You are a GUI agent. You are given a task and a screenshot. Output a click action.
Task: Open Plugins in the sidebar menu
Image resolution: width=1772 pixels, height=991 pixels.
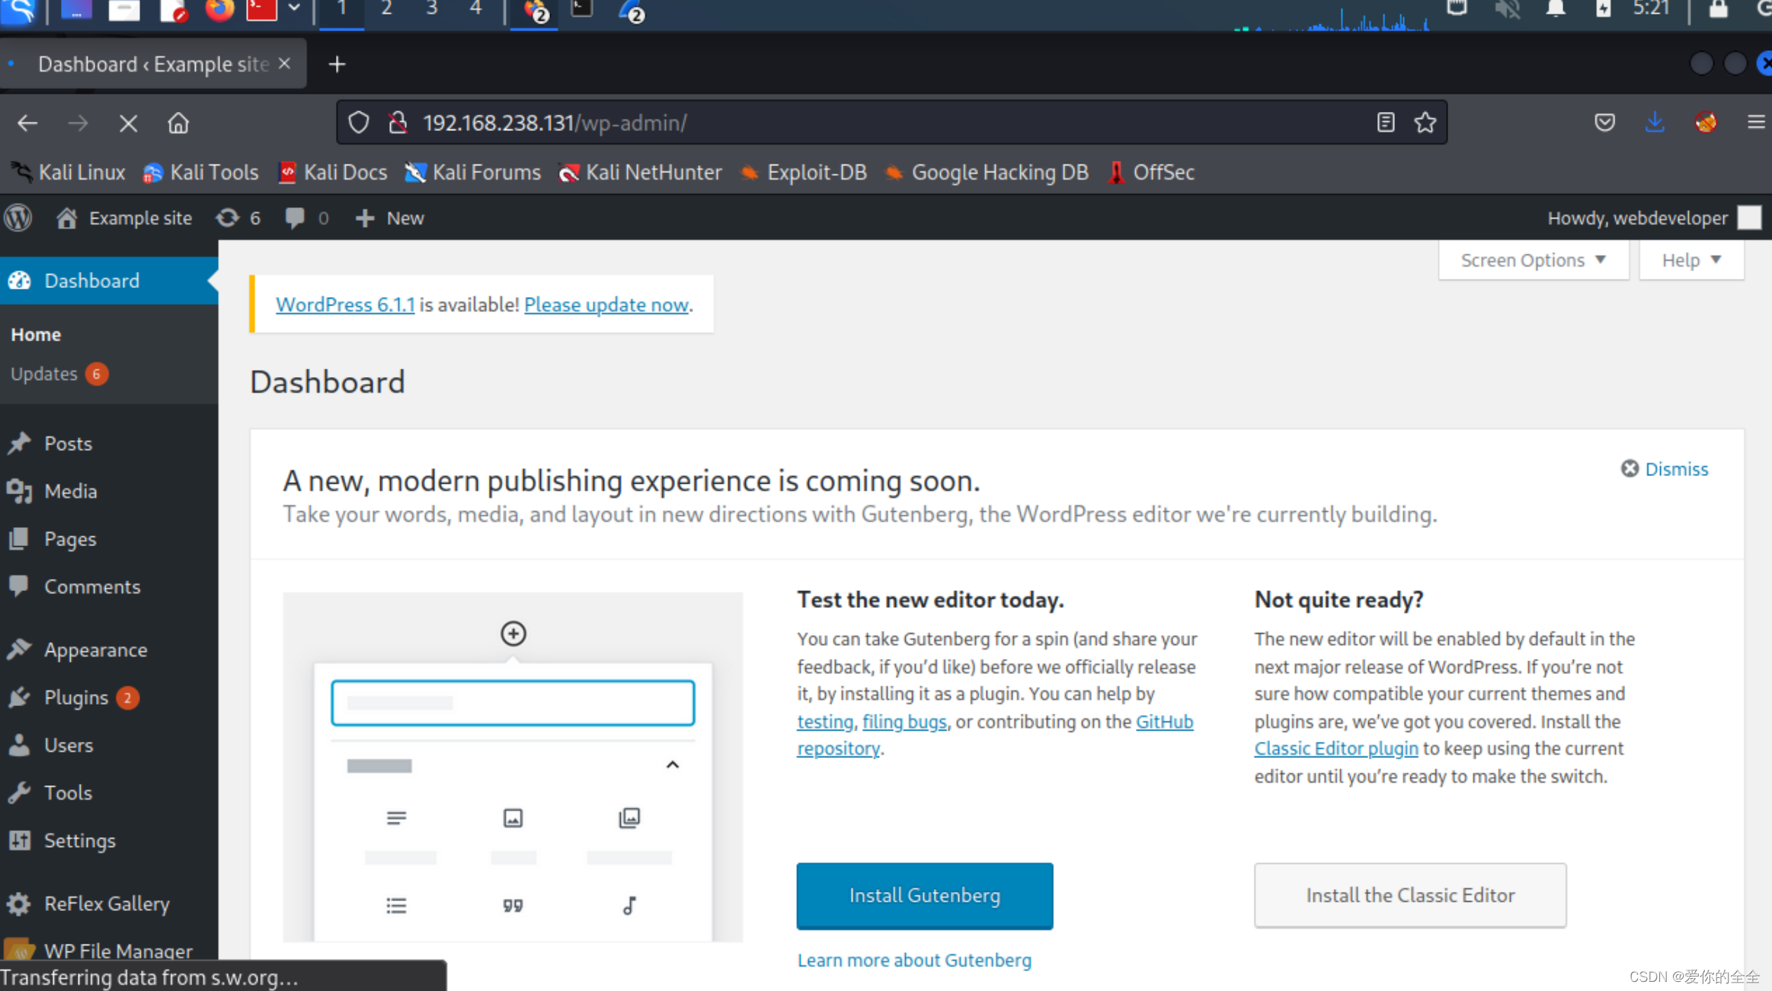(76, 698)
